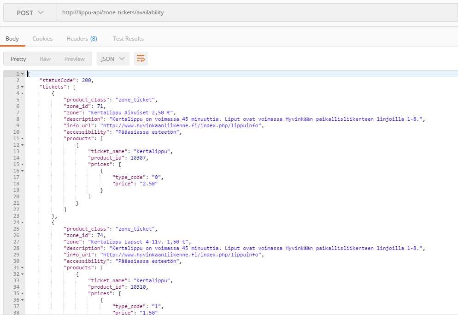The width and height of the screenshot is (458, 315).
Task: Click the info_url link on line 9
Action: [181, 125]
